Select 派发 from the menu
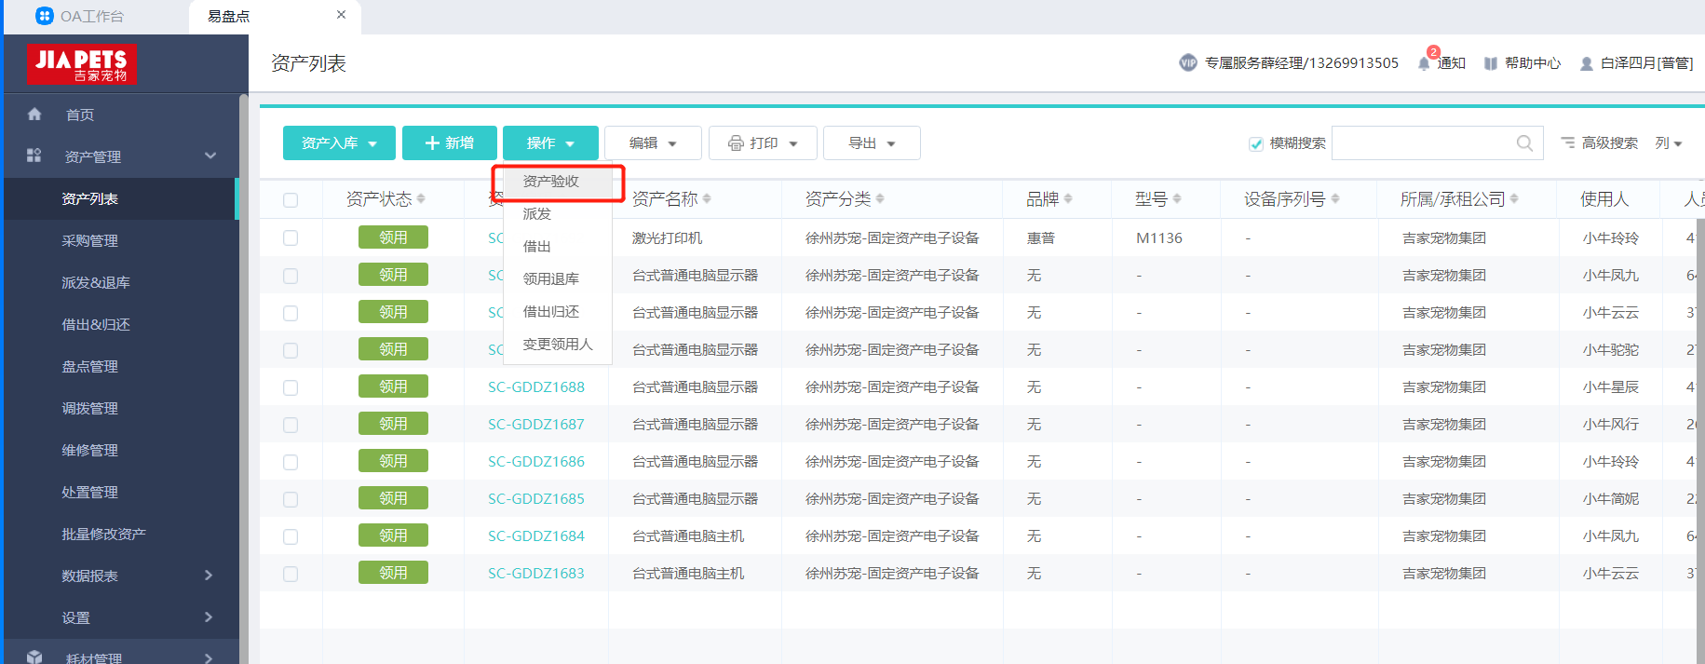The width and height of the screenshot is (1705, 664). 557,214
